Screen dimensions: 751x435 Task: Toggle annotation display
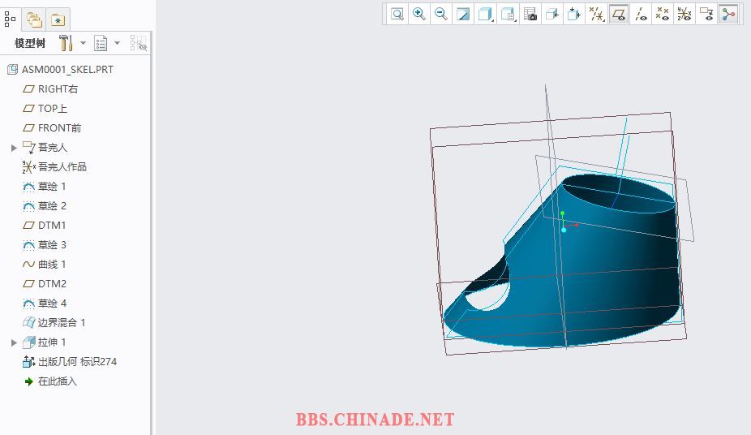[x=707, y=14]
